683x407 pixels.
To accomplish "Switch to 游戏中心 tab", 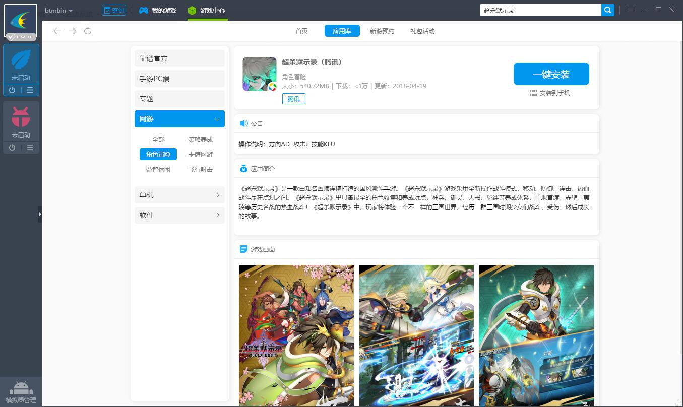I will tap(207, 10).
